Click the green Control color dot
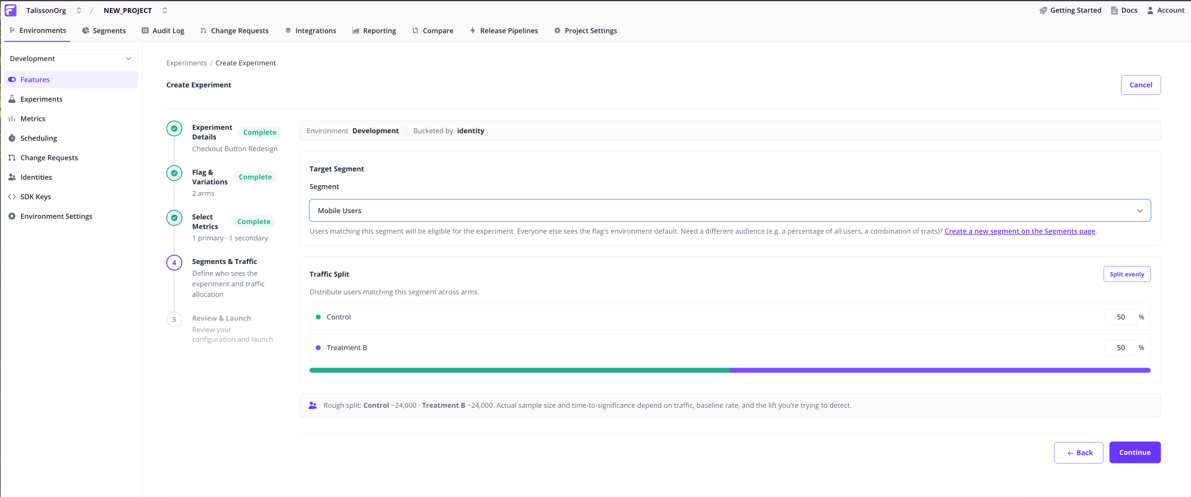The image size is (1191, 497). coord(318,317)
